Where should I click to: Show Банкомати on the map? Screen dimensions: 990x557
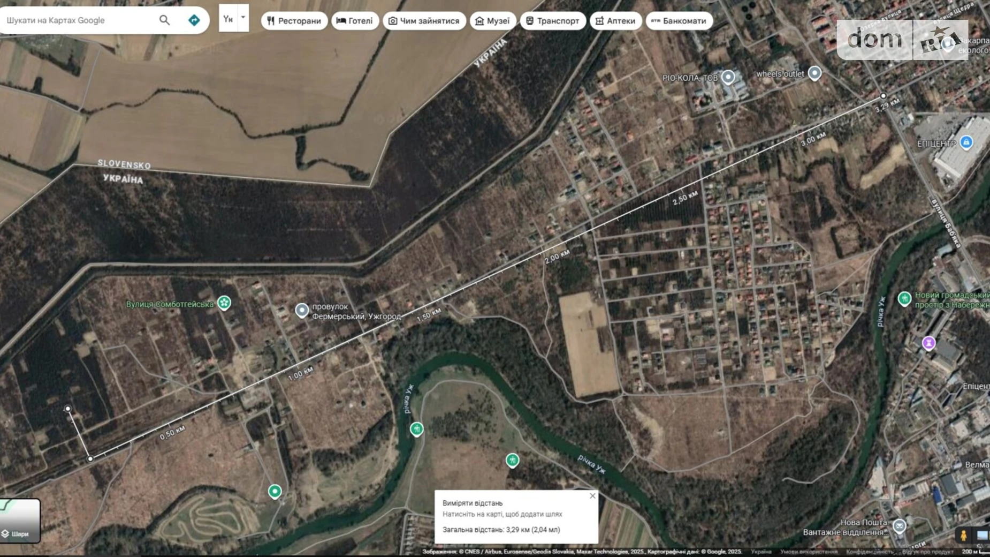(x=679, y=21)
